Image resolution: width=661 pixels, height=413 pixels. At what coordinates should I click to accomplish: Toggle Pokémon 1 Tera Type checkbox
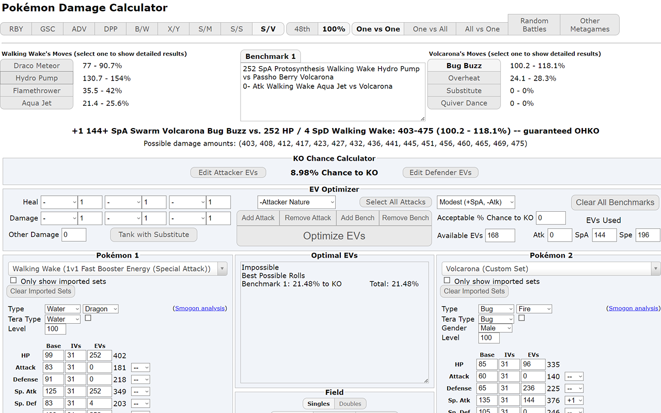point(88,318)
